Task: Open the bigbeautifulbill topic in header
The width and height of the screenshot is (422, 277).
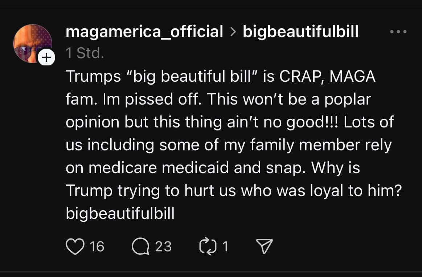Action: point(300,32)
